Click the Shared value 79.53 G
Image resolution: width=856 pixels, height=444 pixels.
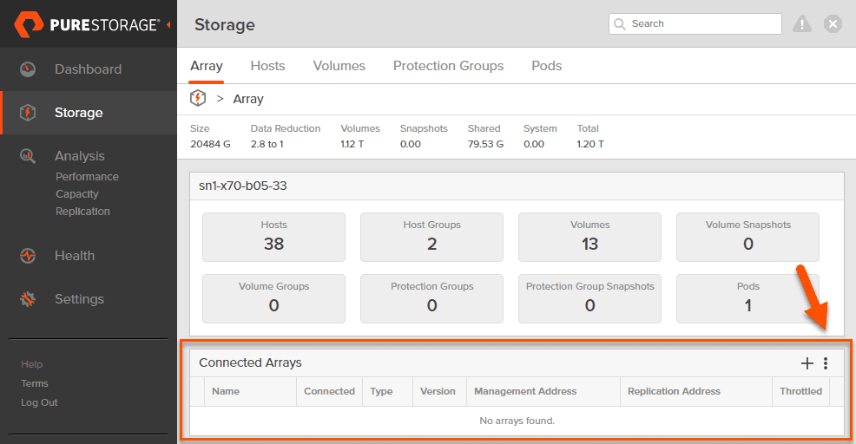pos(485,144)
